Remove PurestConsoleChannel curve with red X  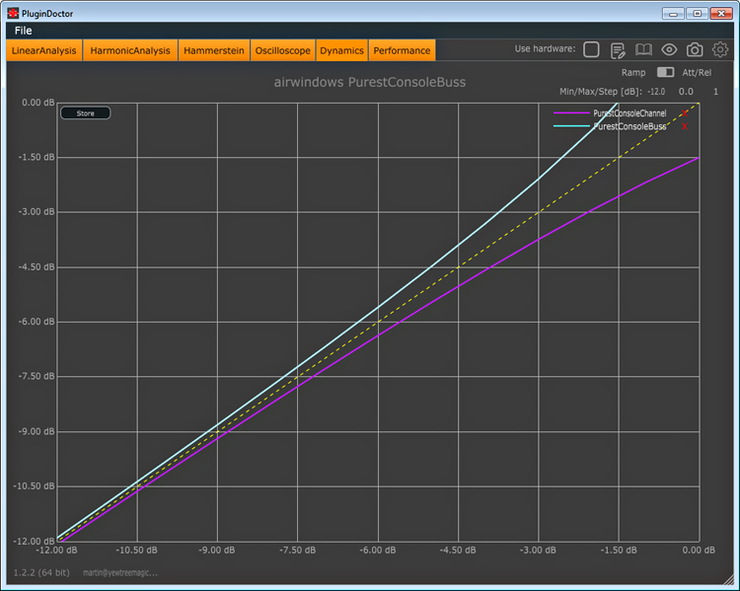tap(685, 113)
